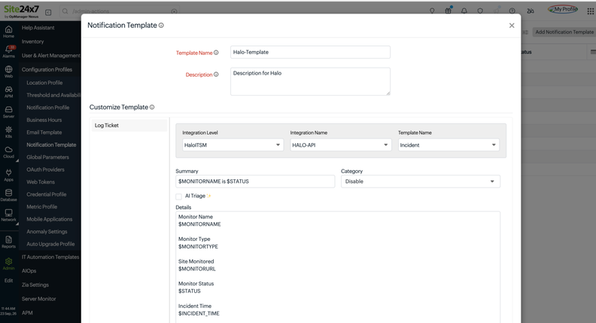
Task: Open Credential Profile menu item
Action: 47,194
